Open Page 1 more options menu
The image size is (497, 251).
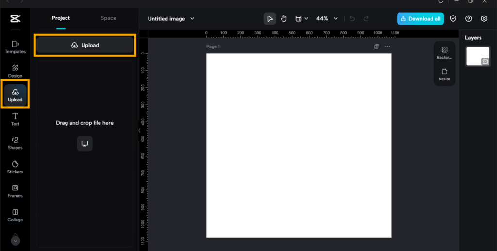(387, 47)
